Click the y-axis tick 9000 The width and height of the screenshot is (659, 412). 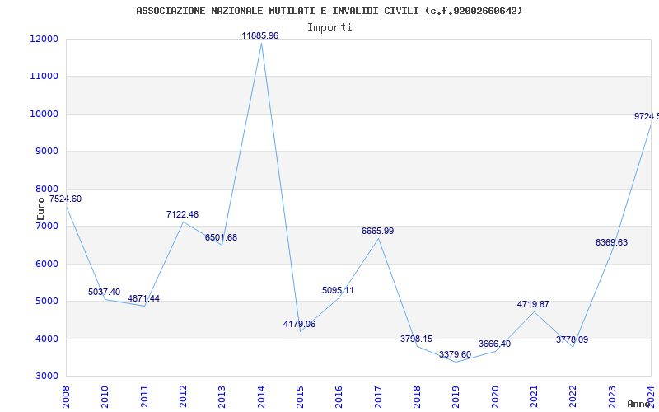(x=46, y=151)
